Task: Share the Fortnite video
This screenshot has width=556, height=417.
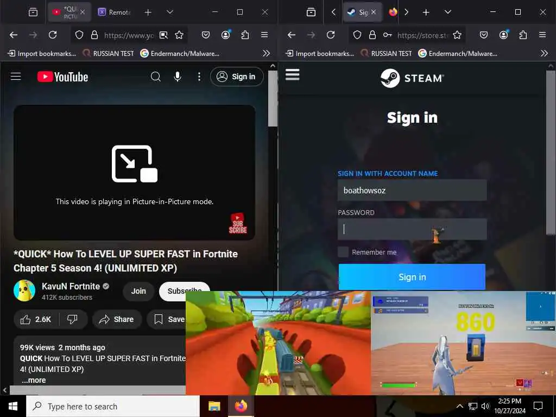Action: click(x=117, y=319)
